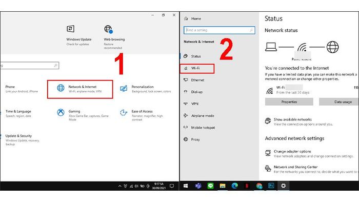Viewport: 359px width, 202px height.
Task: Open the Network & Internet globe icon
Action: pos(61,88)
